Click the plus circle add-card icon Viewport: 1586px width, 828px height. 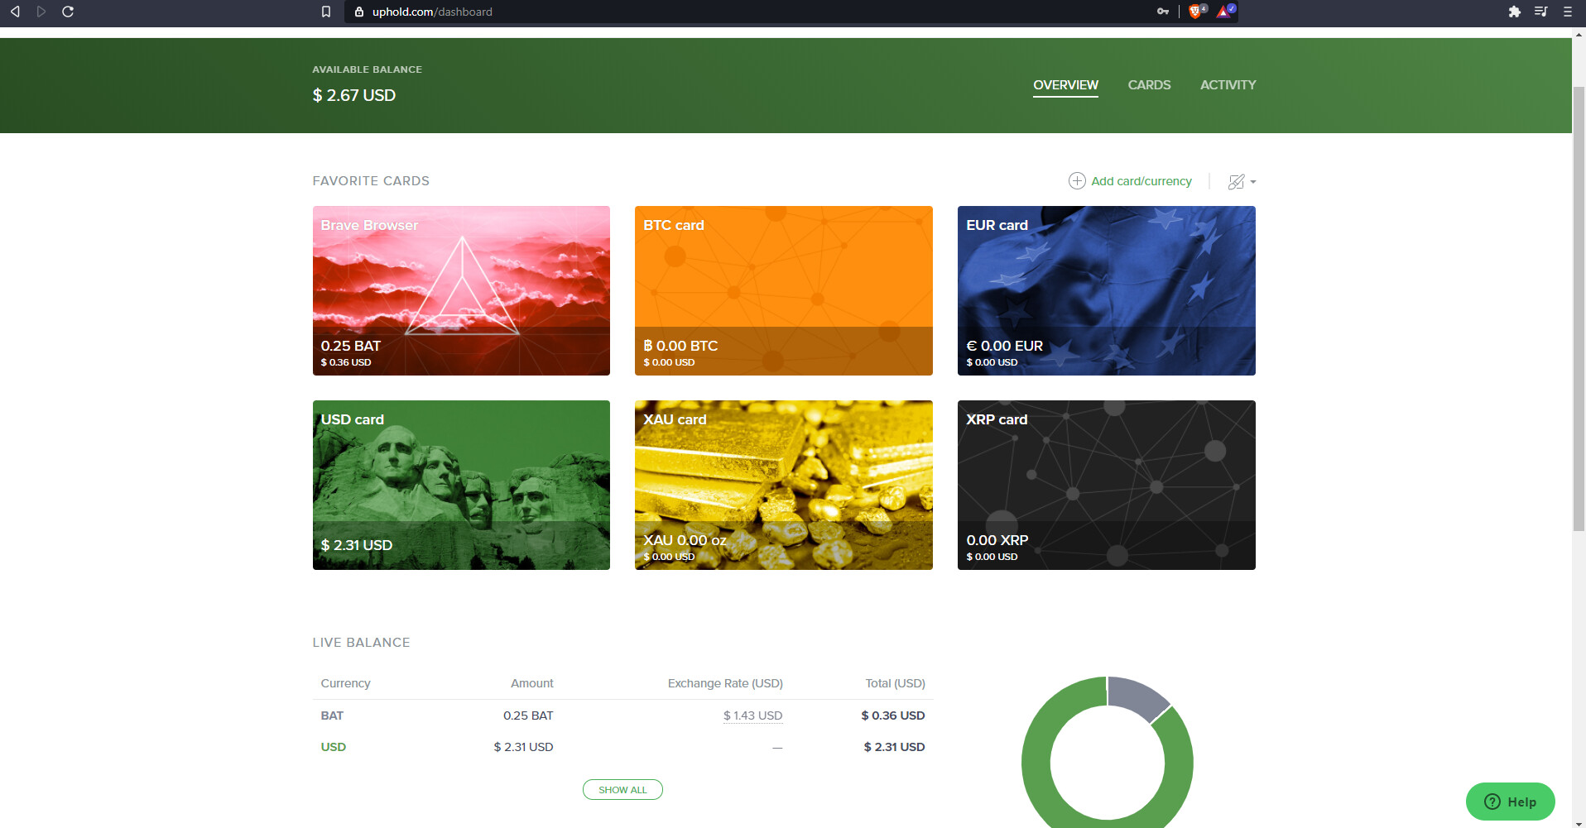1077,181
